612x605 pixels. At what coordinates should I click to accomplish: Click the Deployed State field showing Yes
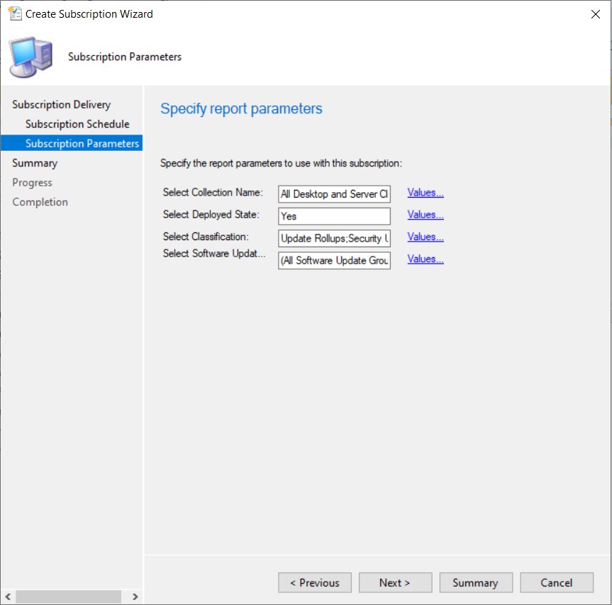(333, 215)
